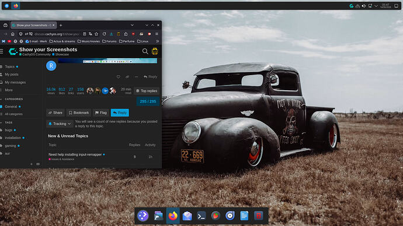
Task: Select the bugs tag
Action: tap(8, 130)
